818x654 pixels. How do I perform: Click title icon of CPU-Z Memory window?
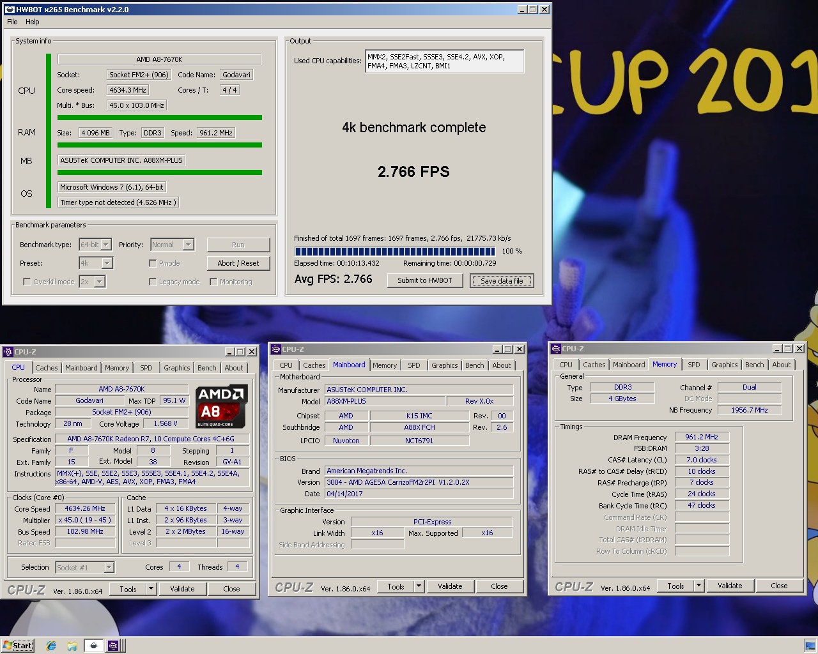coord(555,349)
